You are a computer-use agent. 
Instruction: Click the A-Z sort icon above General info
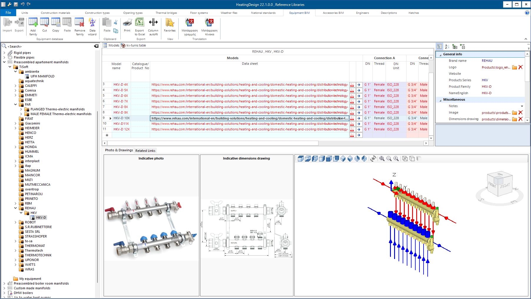[x=447, y=46]
